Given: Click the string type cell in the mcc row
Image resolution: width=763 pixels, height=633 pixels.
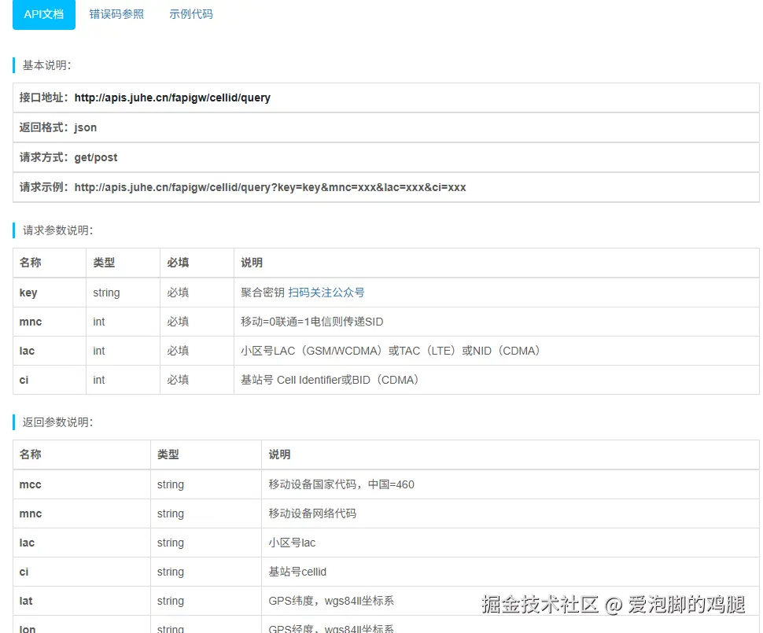Looking at the screenshot, I should point(206,484).
